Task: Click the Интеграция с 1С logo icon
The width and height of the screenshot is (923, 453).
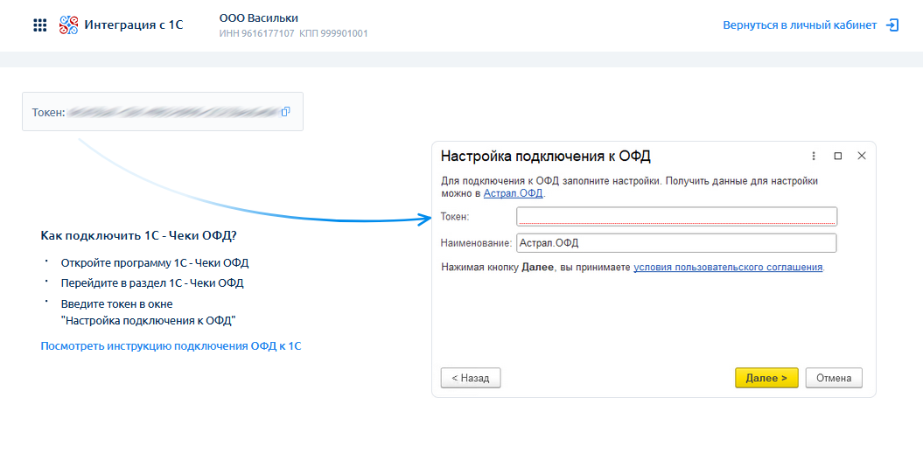Action: pyautogui.click(x=69, y=25)
